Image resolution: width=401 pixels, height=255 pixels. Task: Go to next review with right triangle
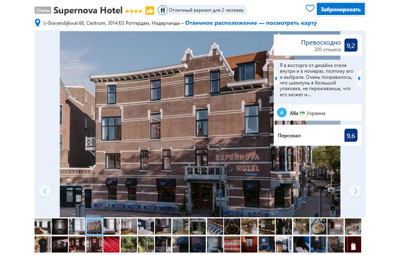359,78
